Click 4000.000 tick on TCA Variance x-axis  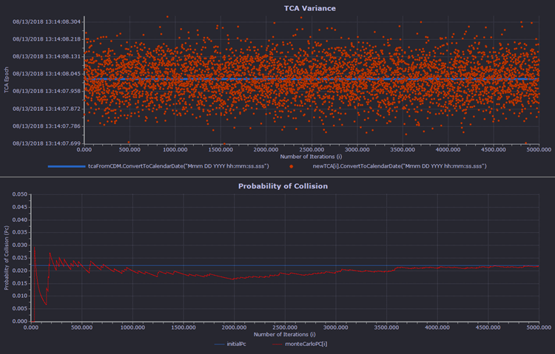pos(448,149)
